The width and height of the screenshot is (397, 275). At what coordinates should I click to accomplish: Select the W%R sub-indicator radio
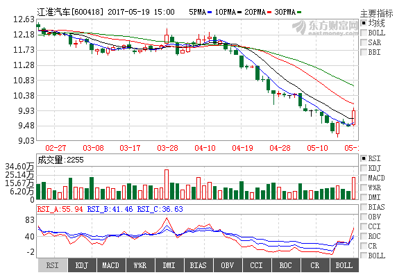click(x=364, y=187)
